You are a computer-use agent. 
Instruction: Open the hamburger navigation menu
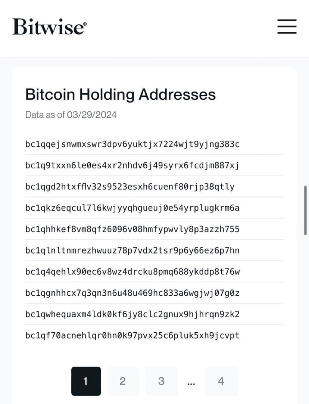coord(287,27)
